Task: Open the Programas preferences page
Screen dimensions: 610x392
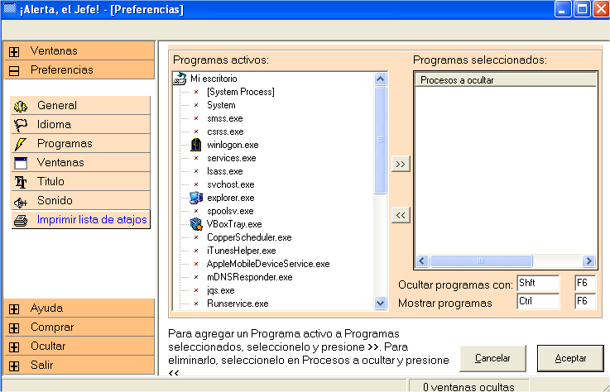Action: click(80, 144)
